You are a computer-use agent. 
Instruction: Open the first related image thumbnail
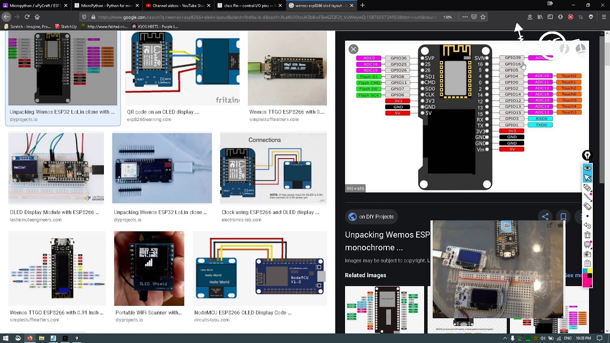(x=384, y=310)
